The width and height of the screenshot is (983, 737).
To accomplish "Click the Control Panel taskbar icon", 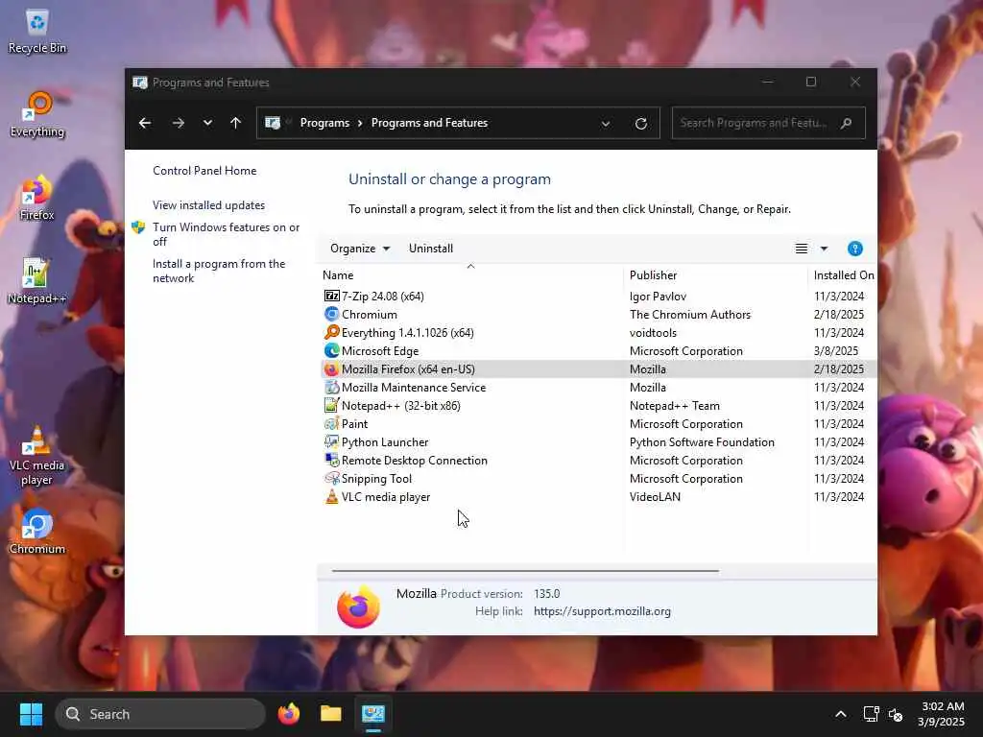I will (373, 714).
